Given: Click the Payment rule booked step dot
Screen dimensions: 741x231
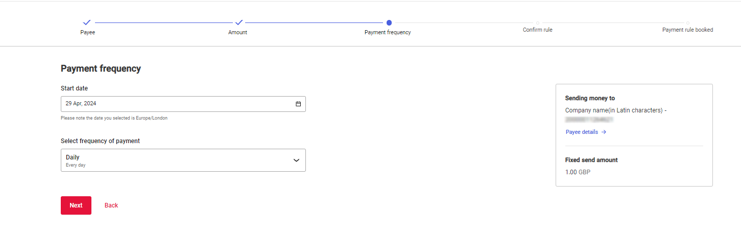Looking at the screenshot, I should 688,22.
